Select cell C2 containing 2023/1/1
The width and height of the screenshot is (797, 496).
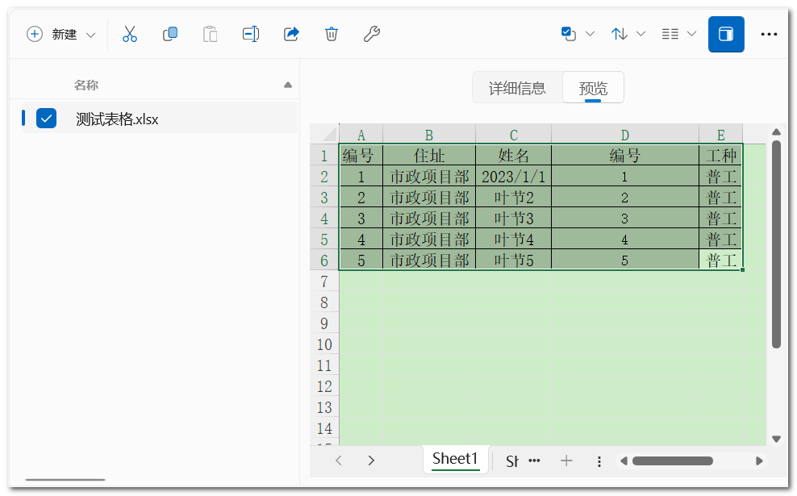513,177
